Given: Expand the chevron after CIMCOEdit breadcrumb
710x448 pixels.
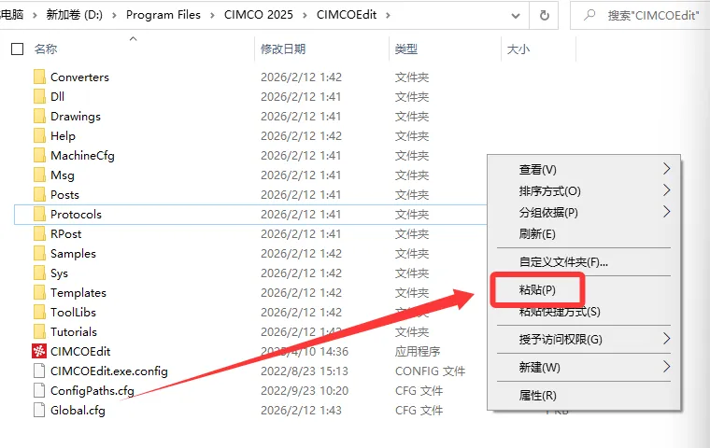Looking at the screenshot, I should pyautogui.click(x=388, y=15).
